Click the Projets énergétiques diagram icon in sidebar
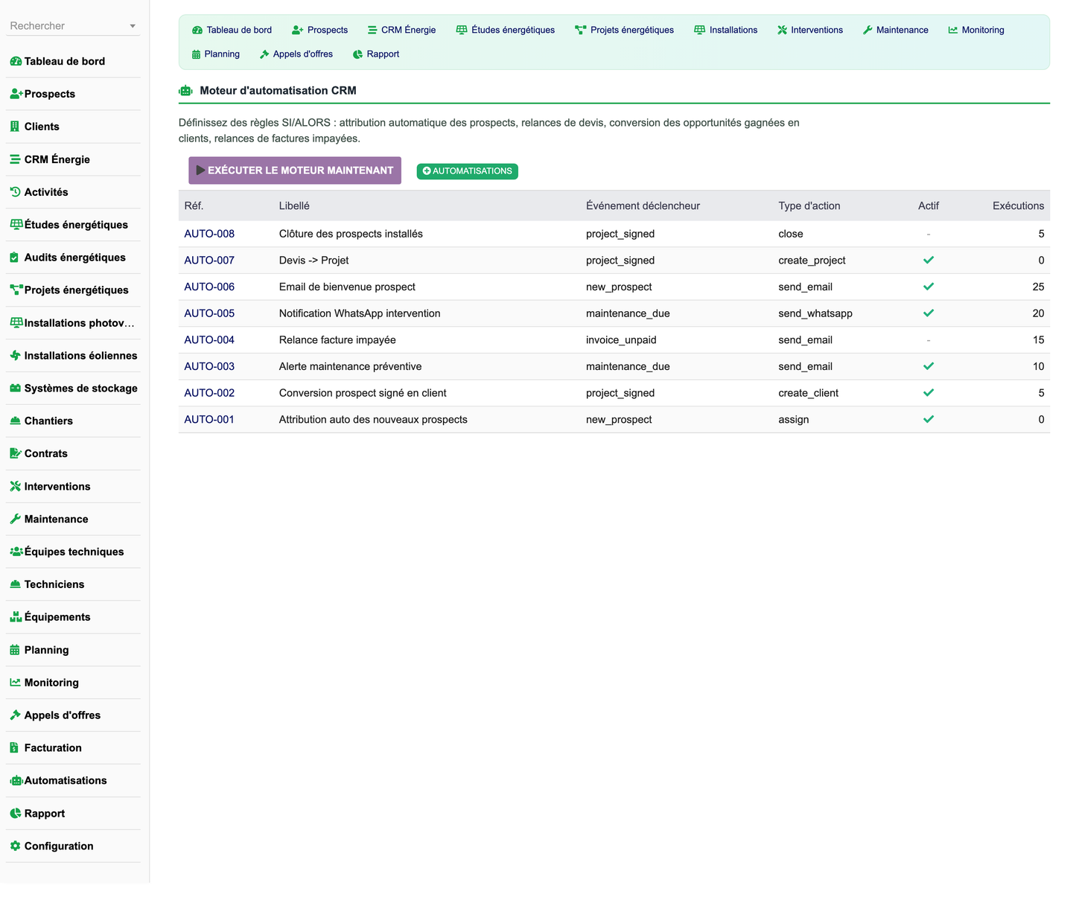 (16, 290)
